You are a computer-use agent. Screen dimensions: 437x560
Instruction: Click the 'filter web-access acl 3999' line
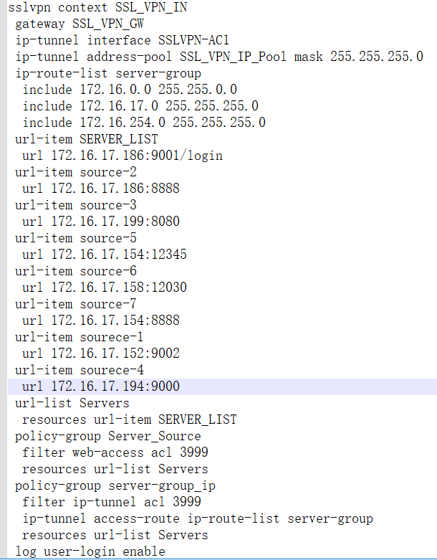(115, 452)
